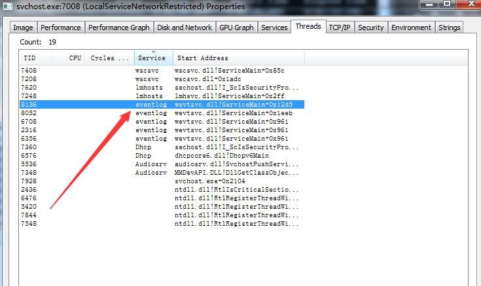Screen dimensions: 481x286
Task: Select thread row with TID 7408
Action: coord(162,71)
